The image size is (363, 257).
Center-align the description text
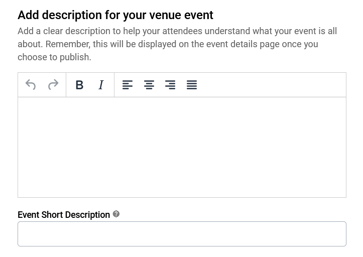click(x=149, y=85)
